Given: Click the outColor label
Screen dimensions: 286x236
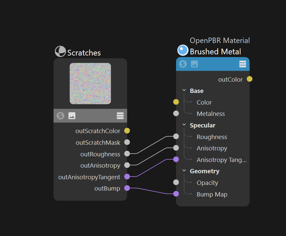Looking at the screenshot, I should [x=231, y=79].
